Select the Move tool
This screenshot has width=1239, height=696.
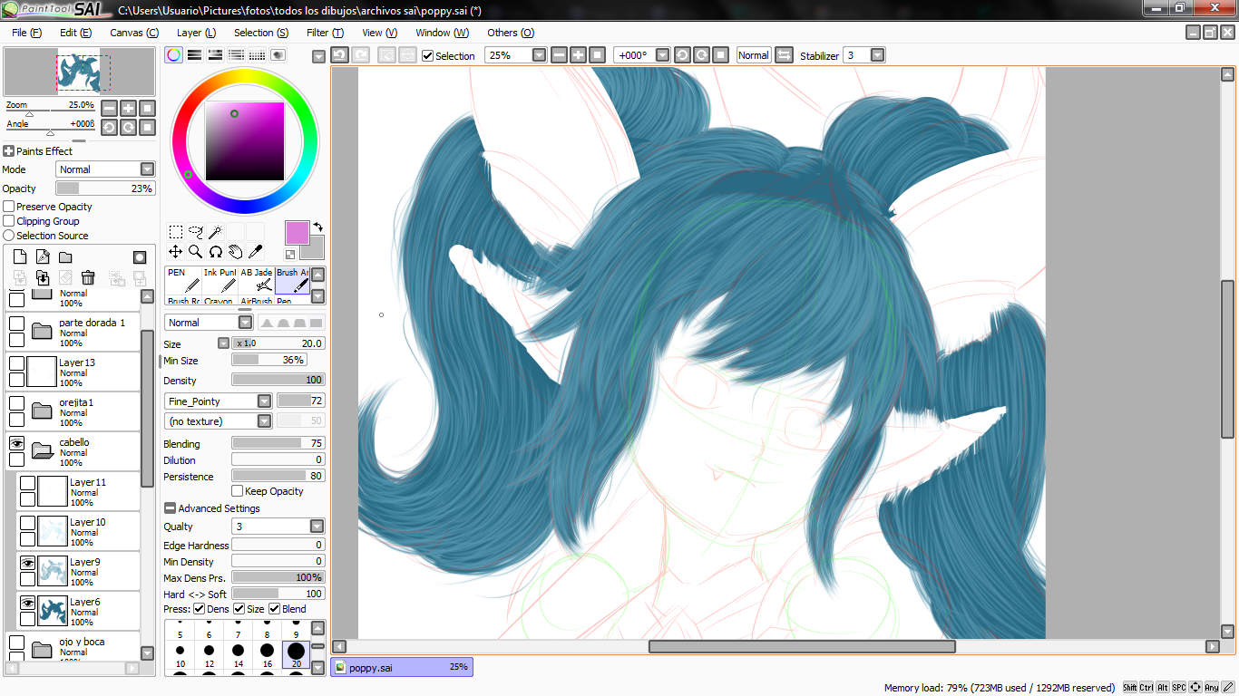pyautogui.click(x=176, y=251)
